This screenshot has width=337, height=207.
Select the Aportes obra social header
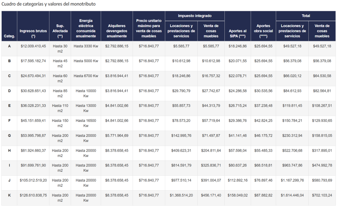263,26
